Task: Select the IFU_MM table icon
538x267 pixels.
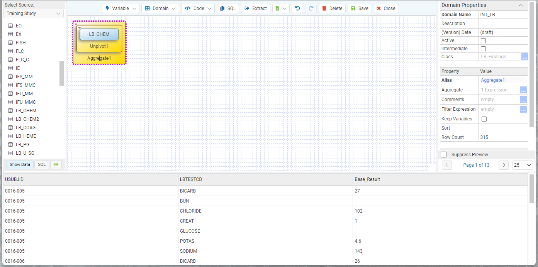Action: [11, 94]
